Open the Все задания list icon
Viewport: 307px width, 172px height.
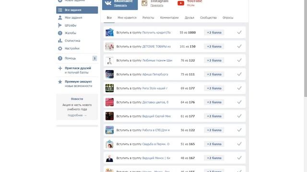coord(60,10)
